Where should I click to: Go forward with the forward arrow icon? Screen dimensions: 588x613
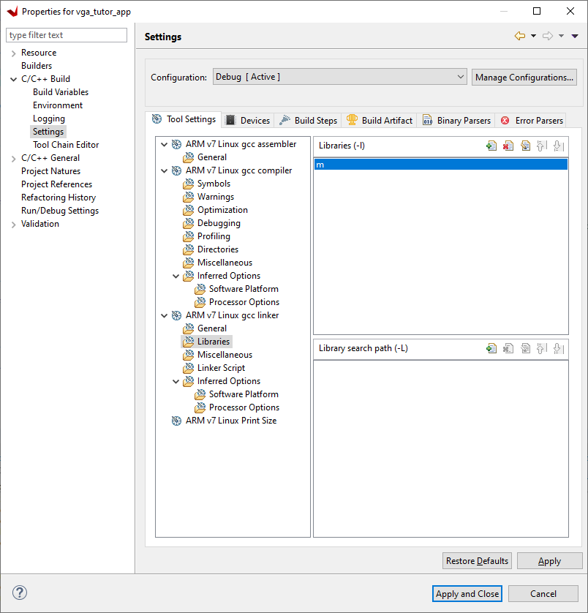[x=548, y=36]
